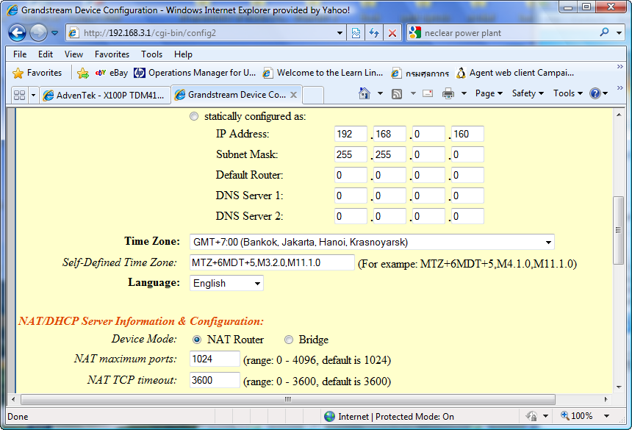
Task: Open the Favorites menu
Action: click(x=112, y=54)
